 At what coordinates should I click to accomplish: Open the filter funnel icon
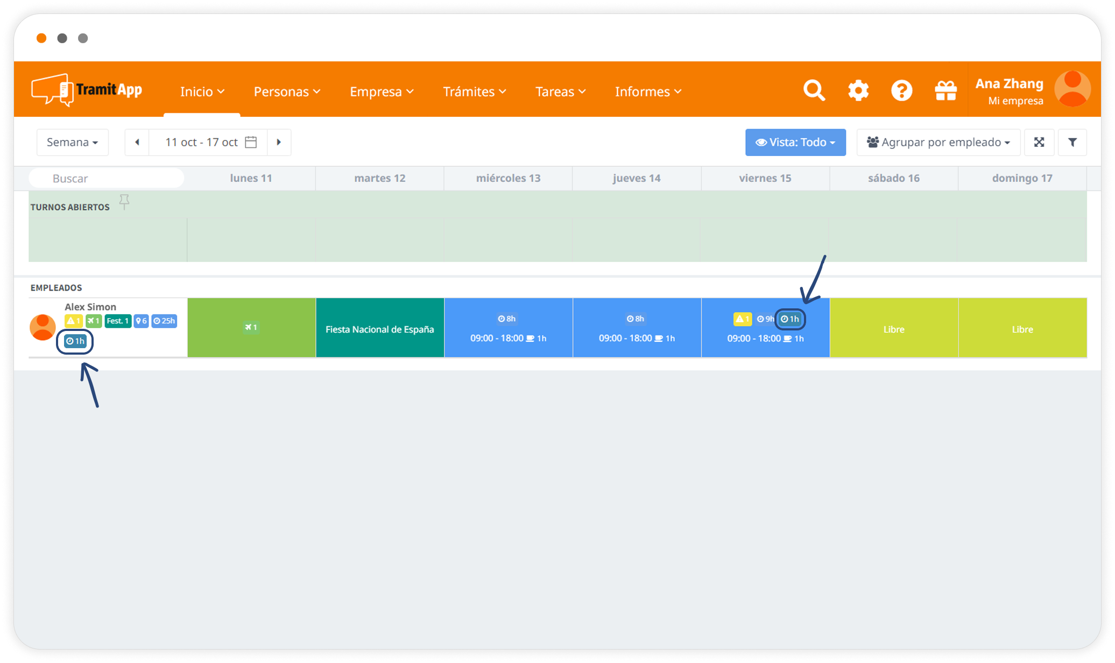(1072, 142)
